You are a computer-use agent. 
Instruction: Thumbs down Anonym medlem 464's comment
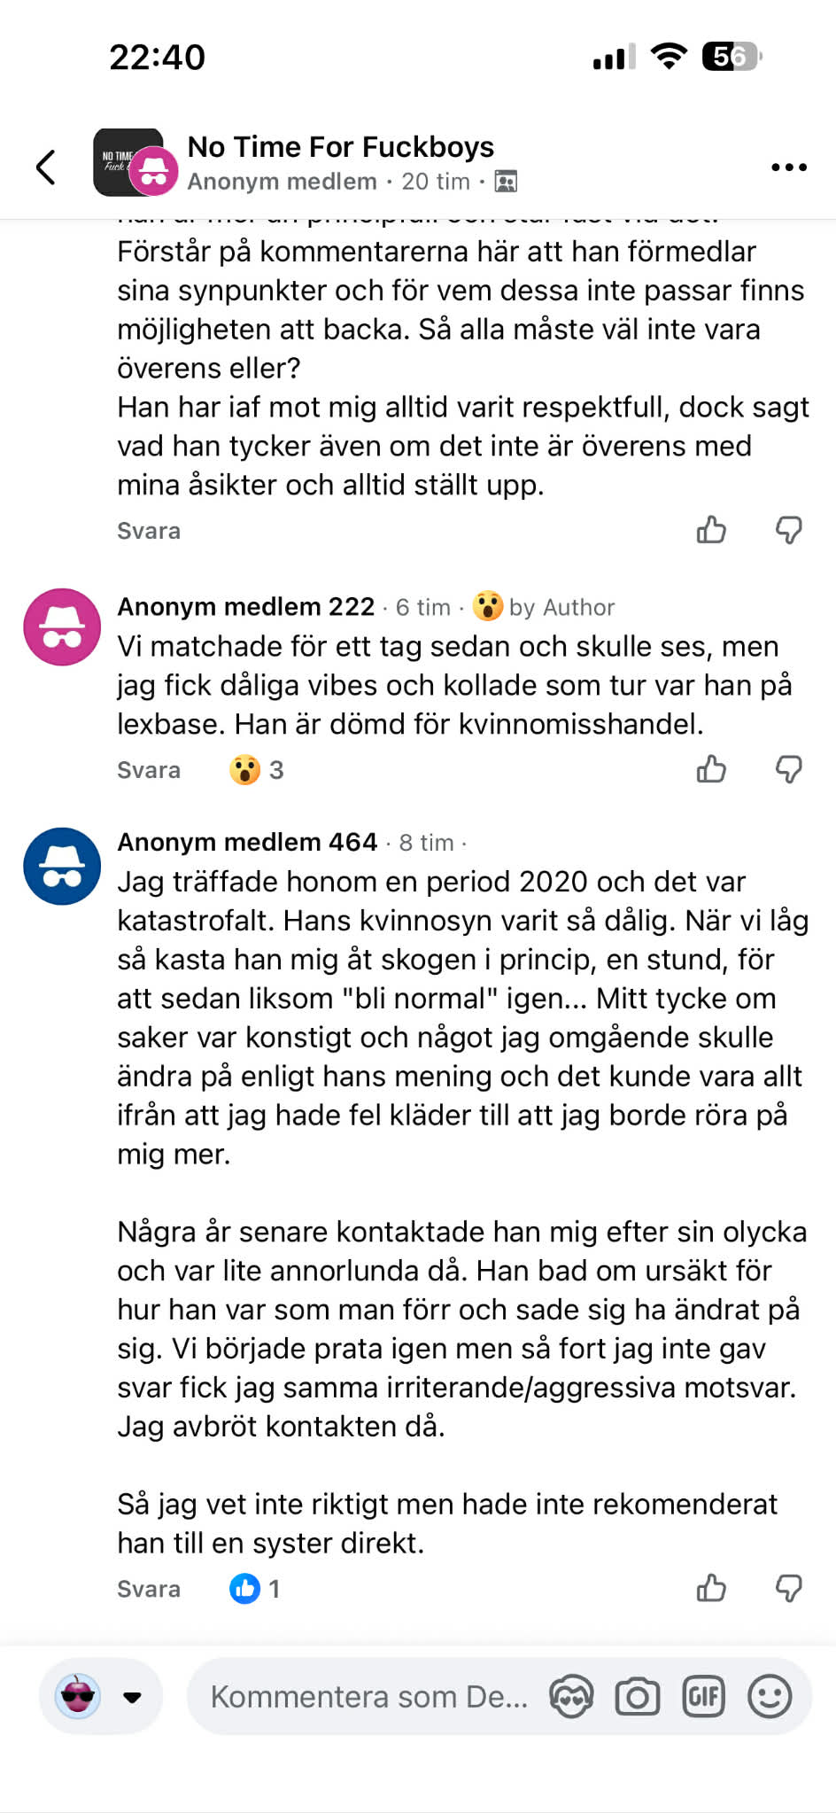click(x=788, y=1588)
